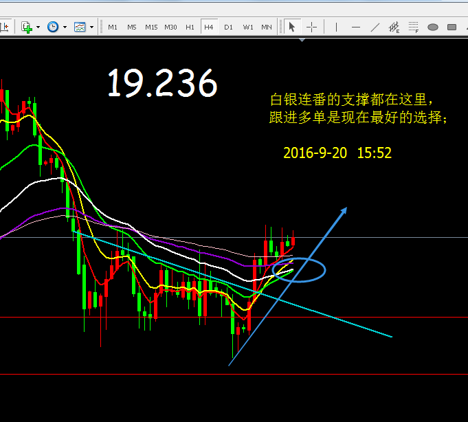Switch chart to H1 timeframe

click(x=190, y=27)
